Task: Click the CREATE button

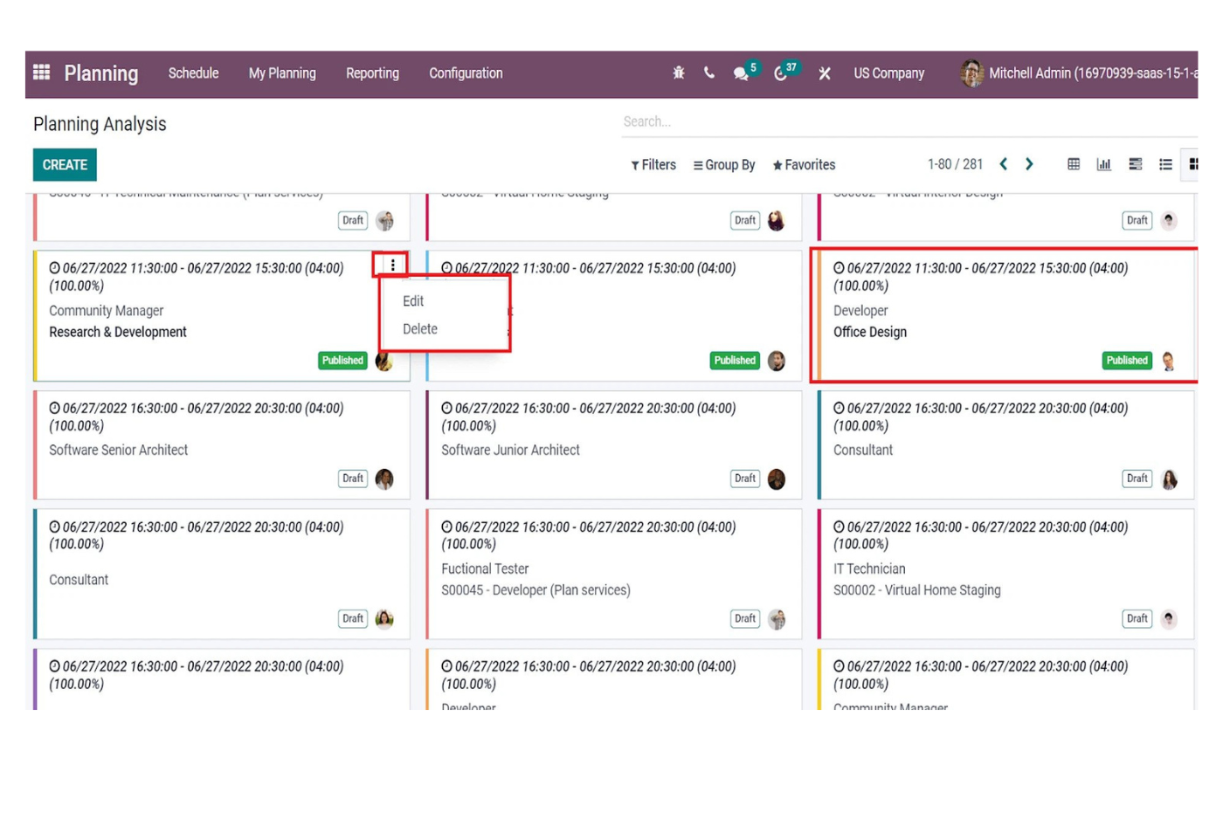Action: tap(65, 165)
